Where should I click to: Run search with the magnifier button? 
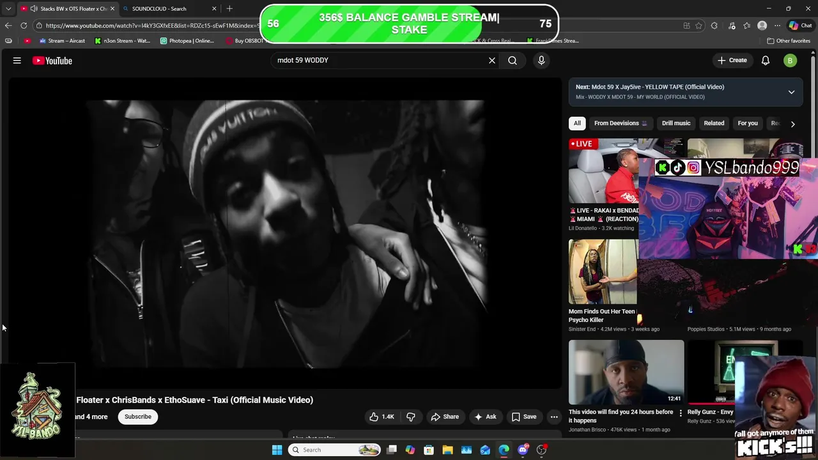tap(513, 61)
